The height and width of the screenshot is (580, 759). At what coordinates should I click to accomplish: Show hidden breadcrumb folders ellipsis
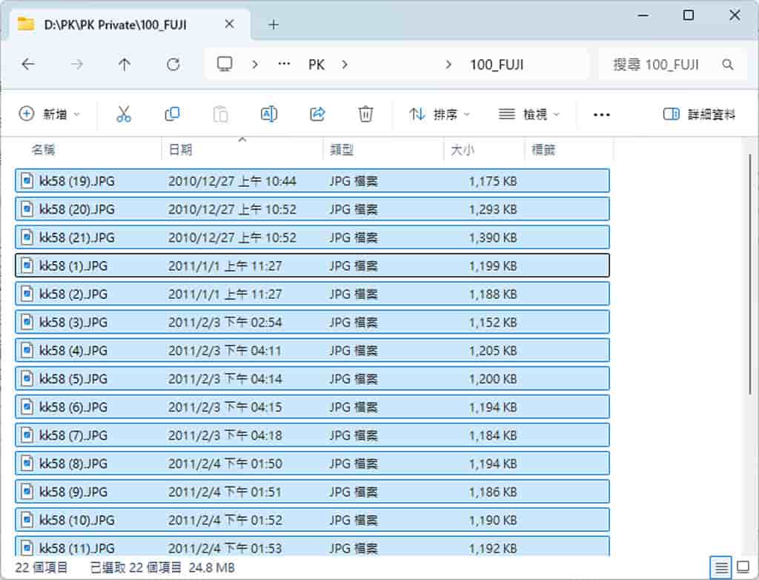pos(284,64)
